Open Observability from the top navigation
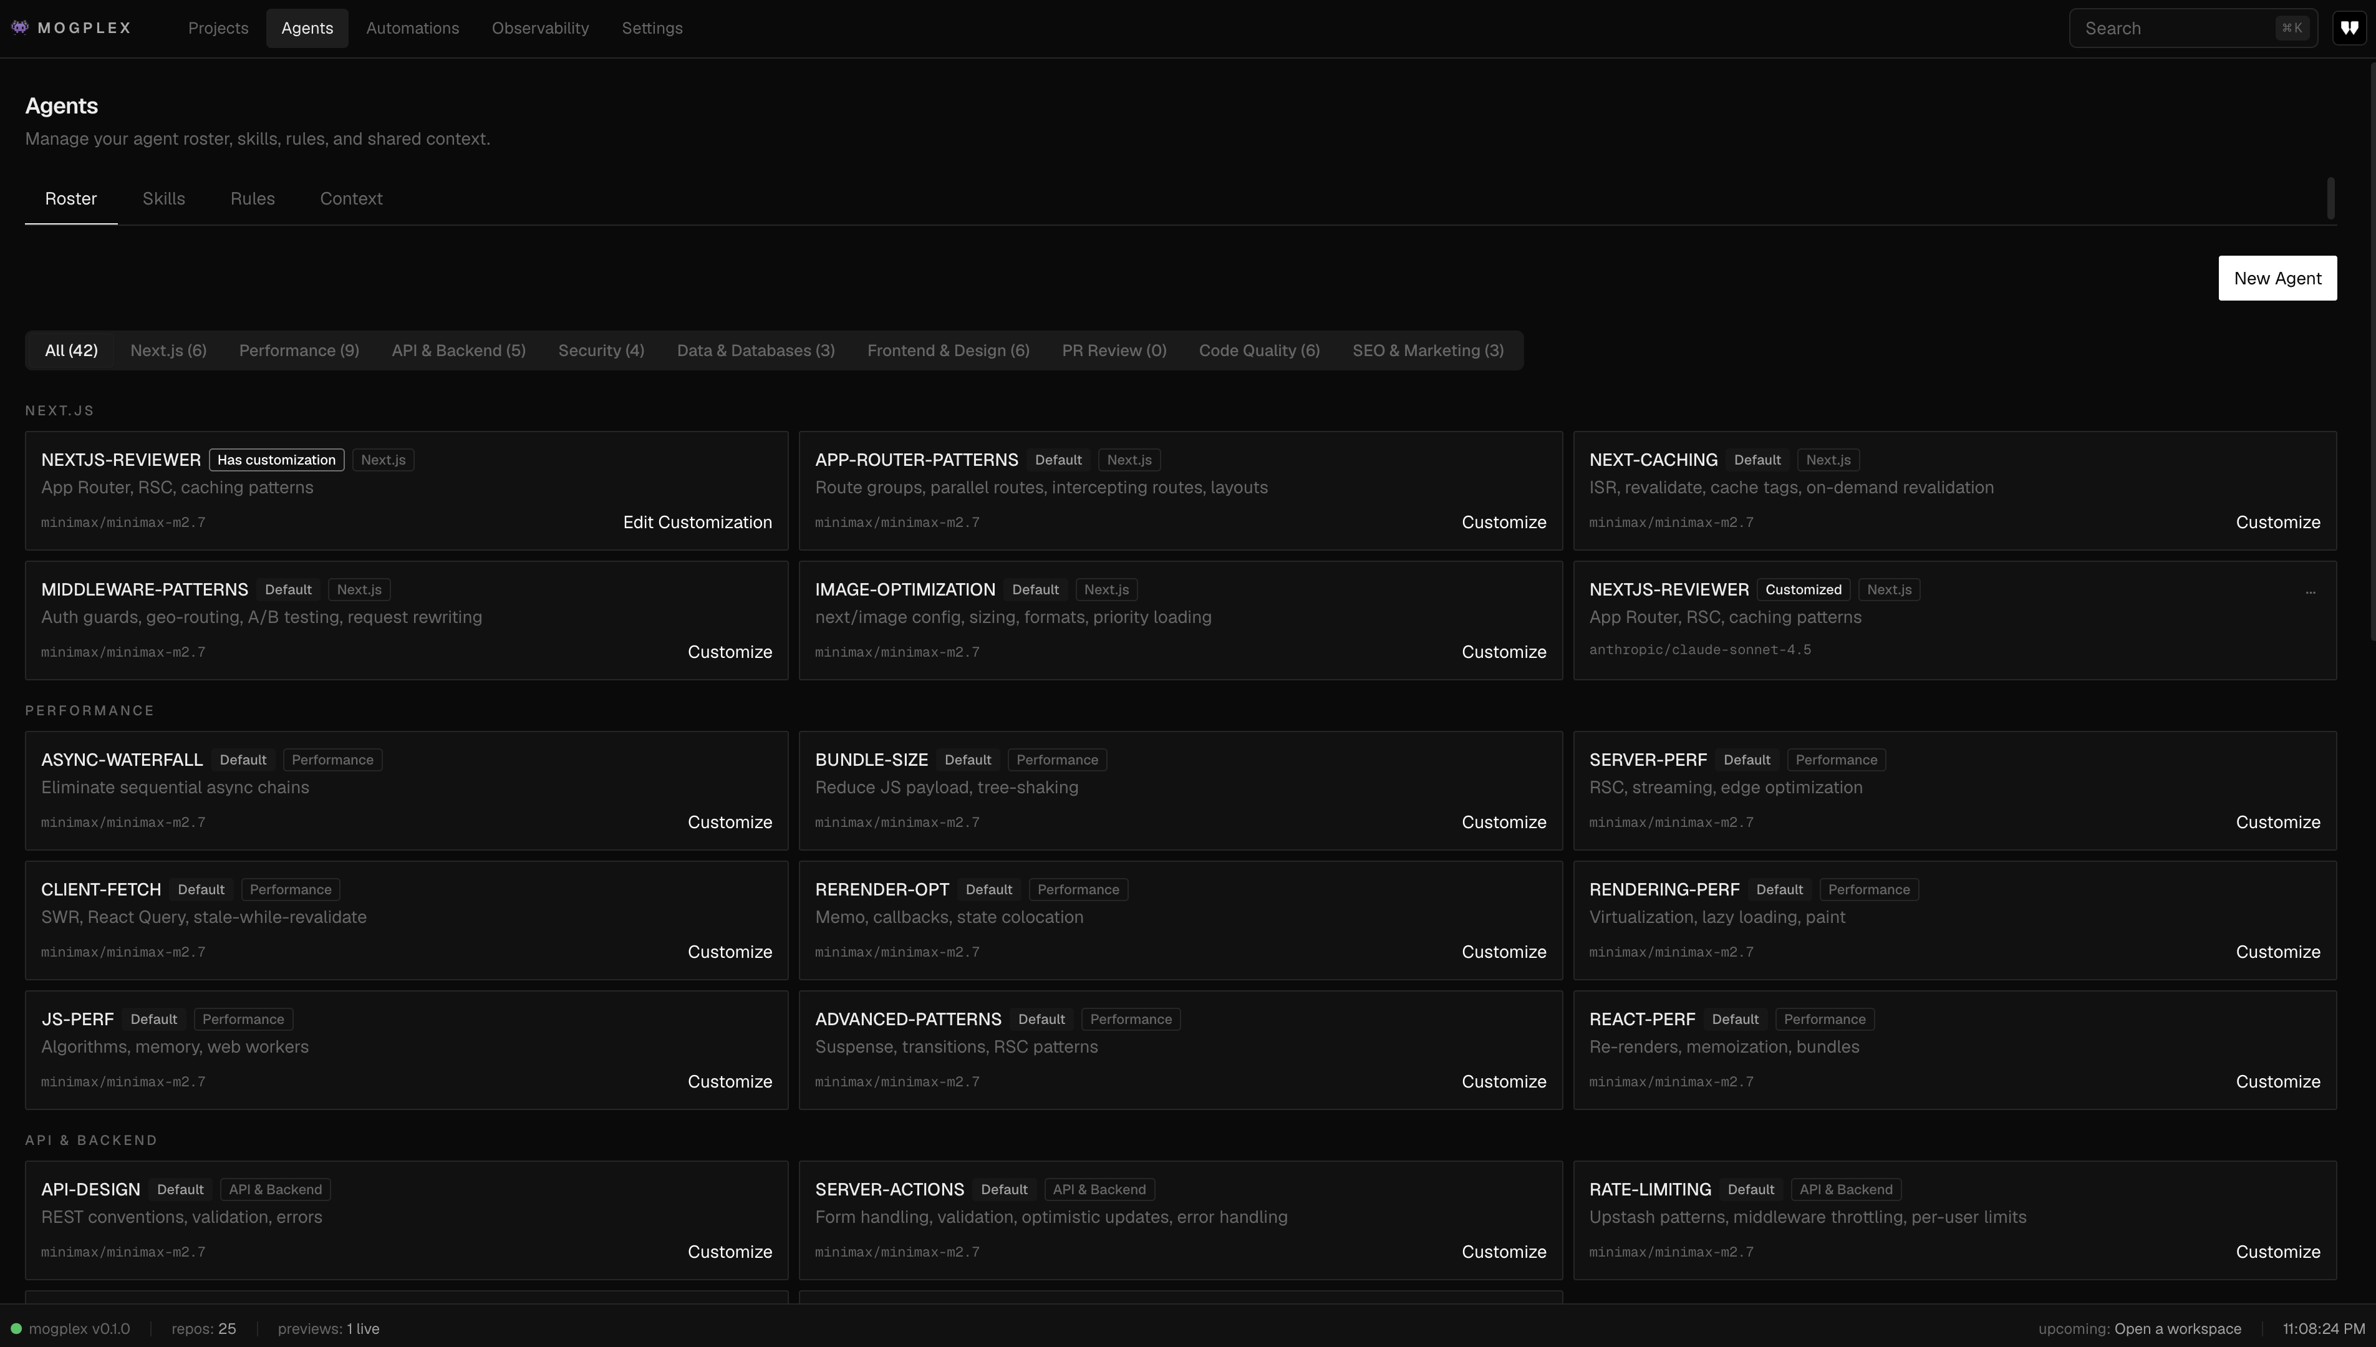Viewport: 2376px width, 1347px height. [540, 28]
